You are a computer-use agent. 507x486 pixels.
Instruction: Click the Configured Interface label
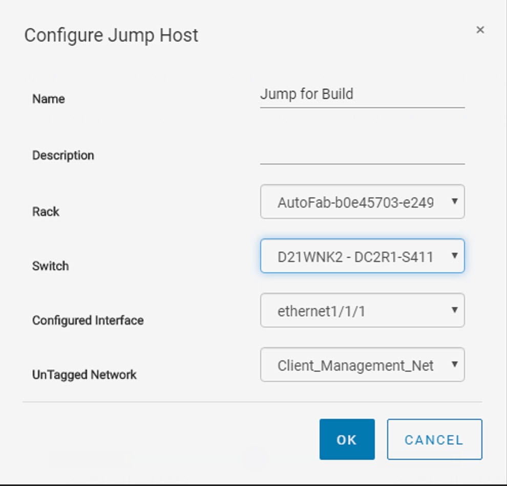point(88,320)
